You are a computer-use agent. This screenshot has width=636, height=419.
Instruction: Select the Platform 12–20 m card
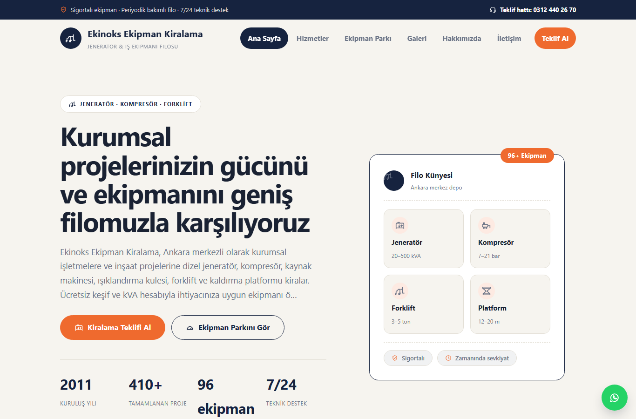510,304
